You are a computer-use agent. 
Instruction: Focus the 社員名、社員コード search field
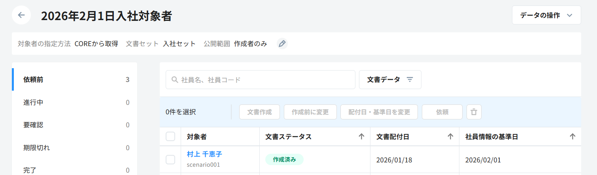tap(265, 80)
